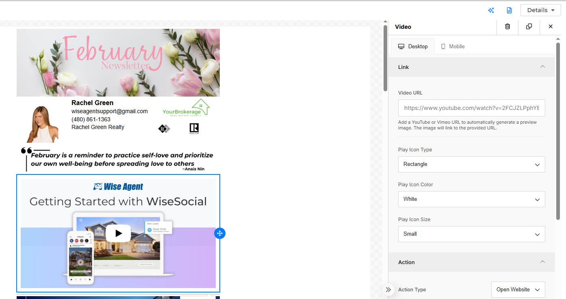Select the February self-love quote block
The width and height of the screenshot is (566, 299).
coord(117,159)
